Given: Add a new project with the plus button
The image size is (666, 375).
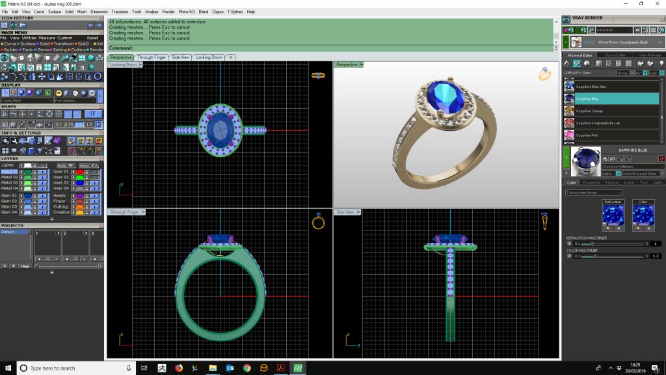Looking at the screenshot, I should (5, 266).
